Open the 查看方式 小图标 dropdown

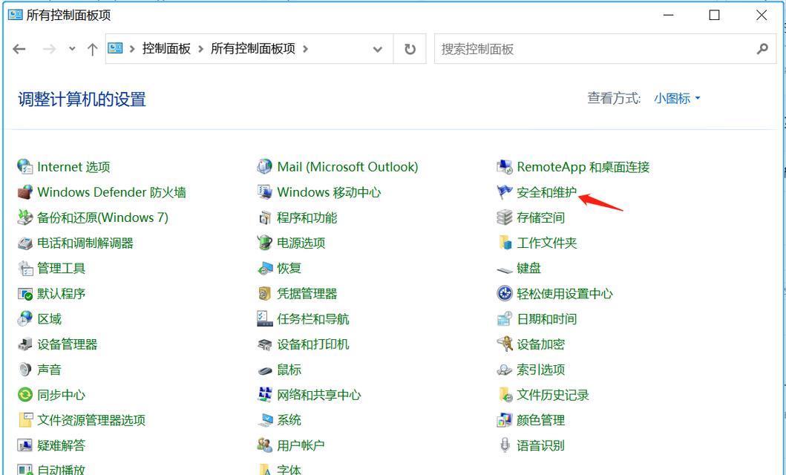[677, 98]
